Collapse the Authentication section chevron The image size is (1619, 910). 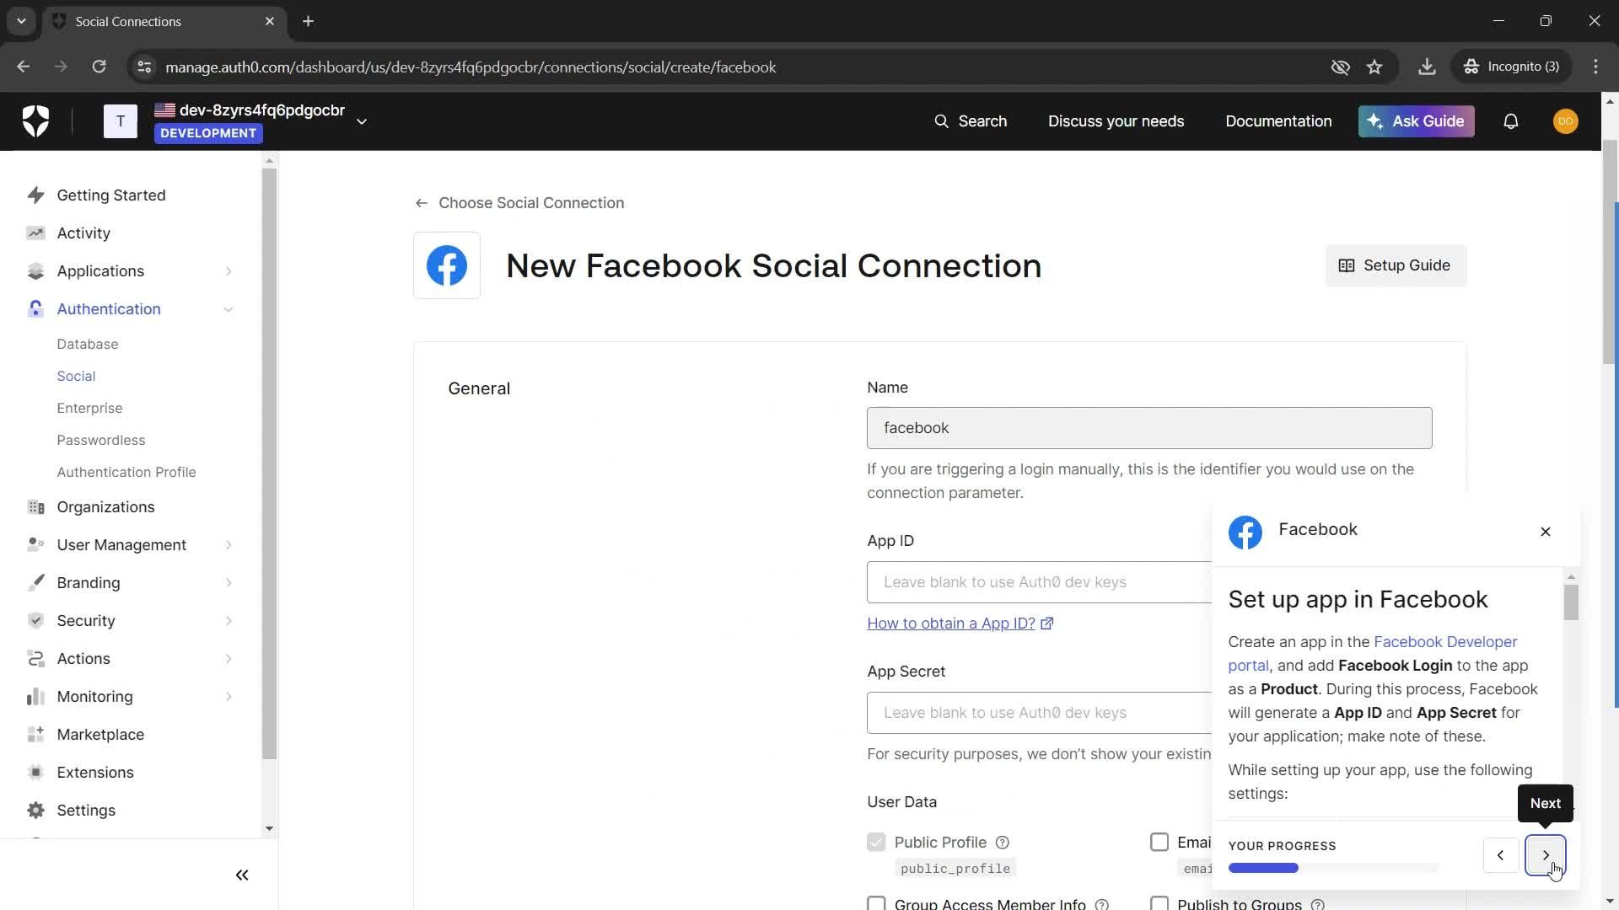[229, 309]
